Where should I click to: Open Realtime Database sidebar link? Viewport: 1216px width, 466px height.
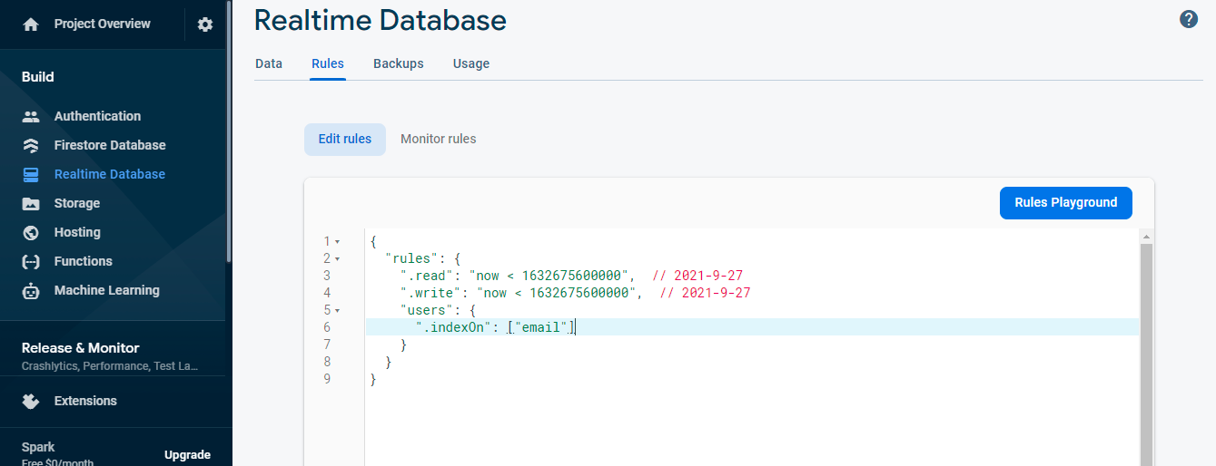[110, 174]
